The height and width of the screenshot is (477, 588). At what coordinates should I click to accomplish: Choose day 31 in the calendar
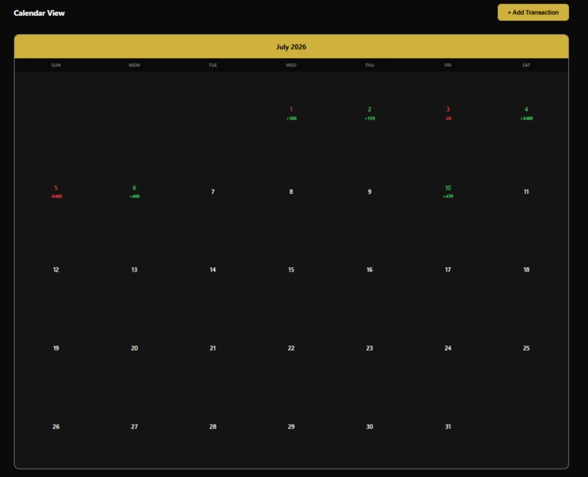[x=448, y=426]
